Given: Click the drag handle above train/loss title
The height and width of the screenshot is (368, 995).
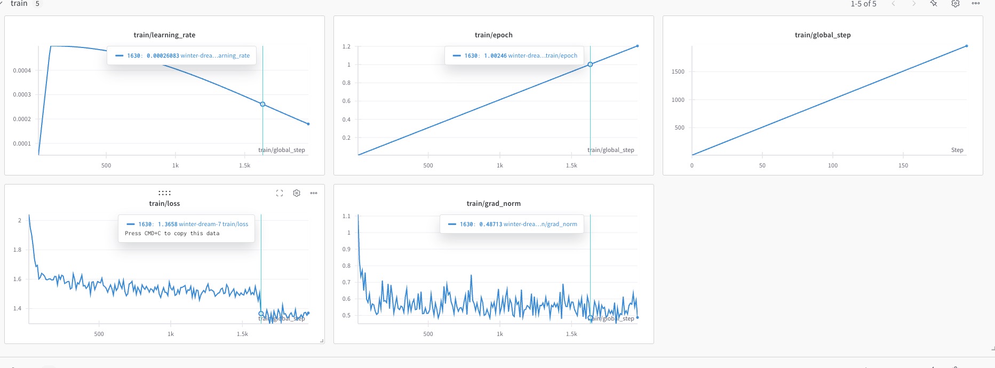Looking at the screenshot, I should pos(164,193).
